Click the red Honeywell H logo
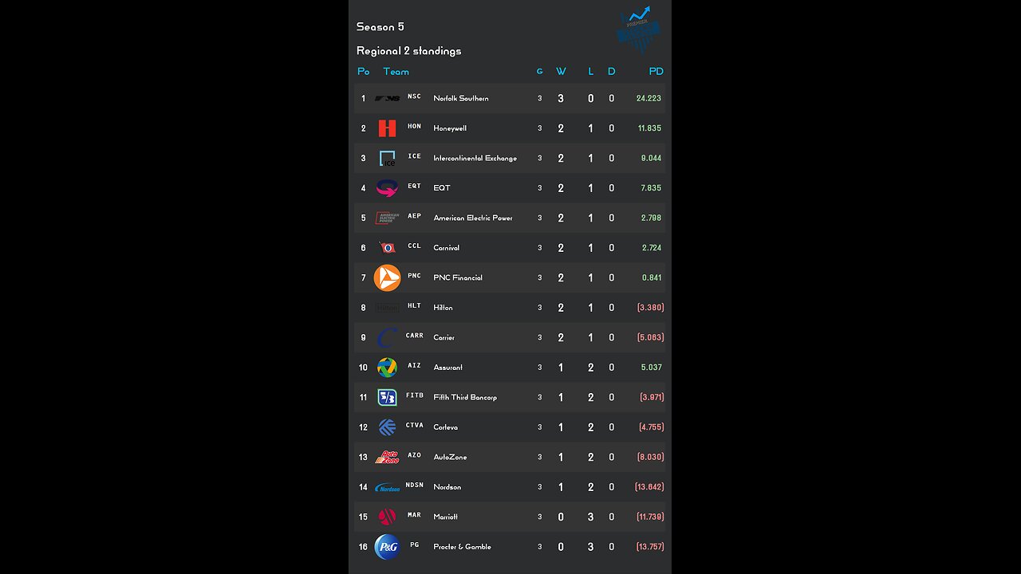The image size is (1021, 574). [x=388, y=128]
